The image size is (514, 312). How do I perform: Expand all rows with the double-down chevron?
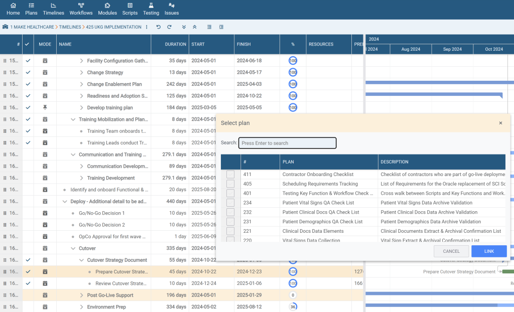(x=184, y=27)
